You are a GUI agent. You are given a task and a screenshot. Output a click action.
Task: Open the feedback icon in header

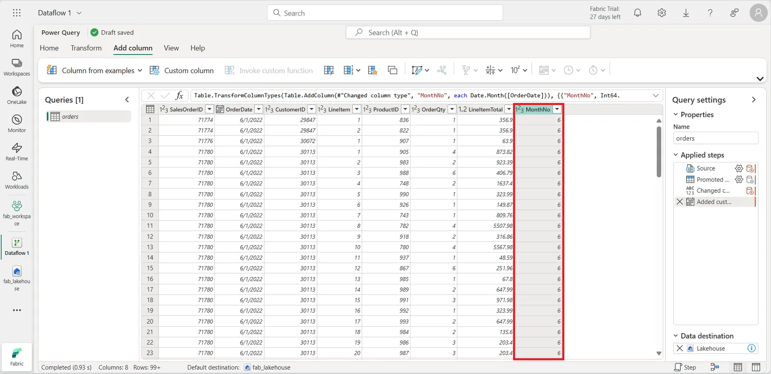pos(734,13)
